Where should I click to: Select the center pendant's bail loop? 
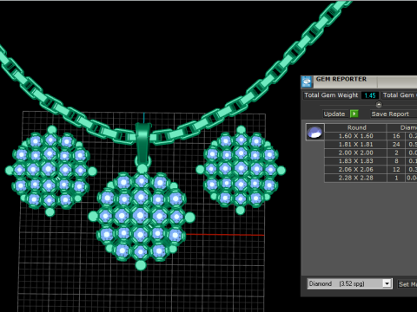143,145
